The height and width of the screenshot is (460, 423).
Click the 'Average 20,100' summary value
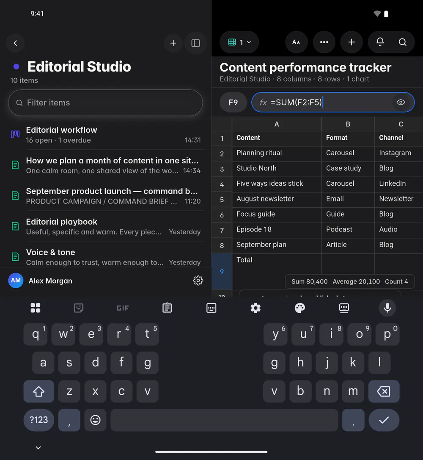pyautogui.click(x=356, y=282)
